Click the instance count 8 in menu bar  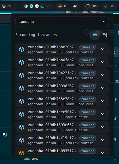65,6
